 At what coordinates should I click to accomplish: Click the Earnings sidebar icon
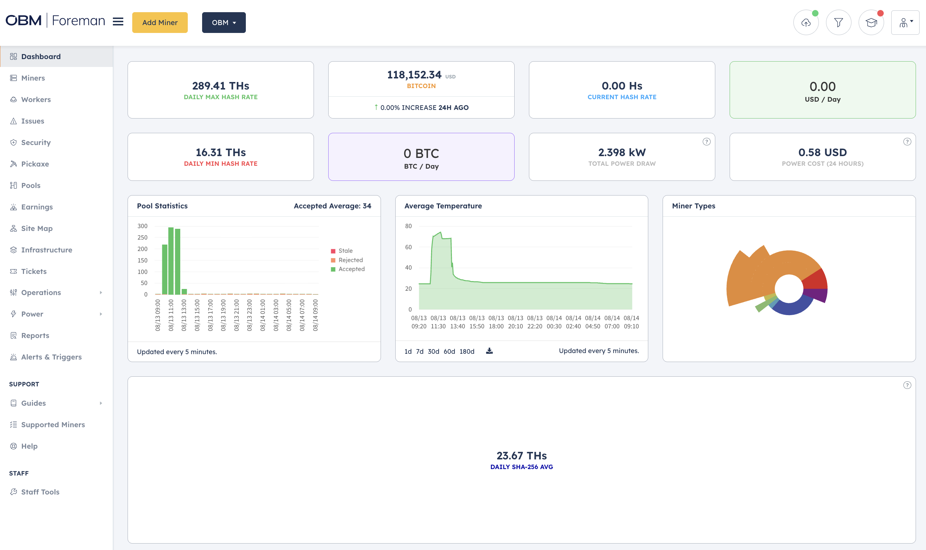[x=13, y=207]
